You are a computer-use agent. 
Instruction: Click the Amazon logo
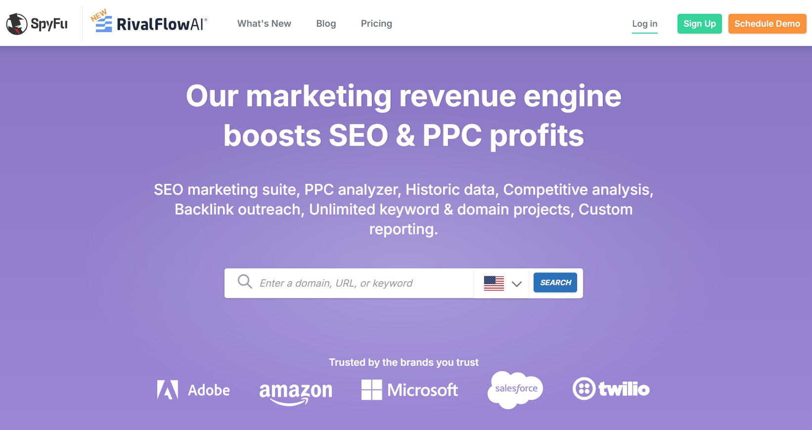296,393
